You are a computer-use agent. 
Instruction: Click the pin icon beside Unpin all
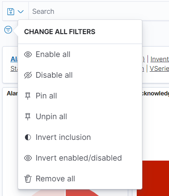click(28, 117)
